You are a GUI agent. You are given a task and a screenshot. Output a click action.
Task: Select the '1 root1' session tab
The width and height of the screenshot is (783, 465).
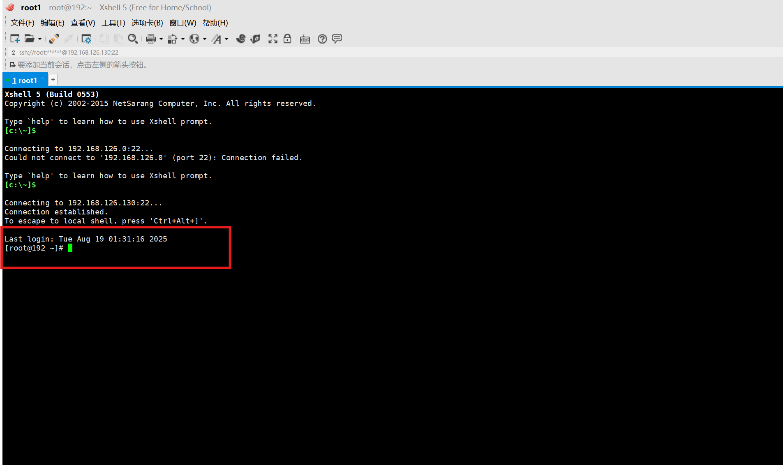coord(25,80)
